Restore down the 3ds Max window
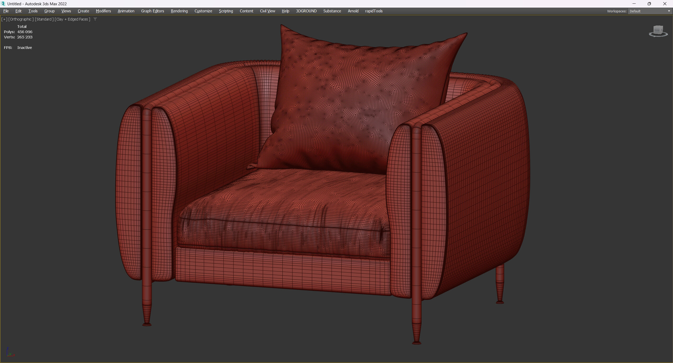This screenshot has width=673, height=363. (x=649, y=4)
